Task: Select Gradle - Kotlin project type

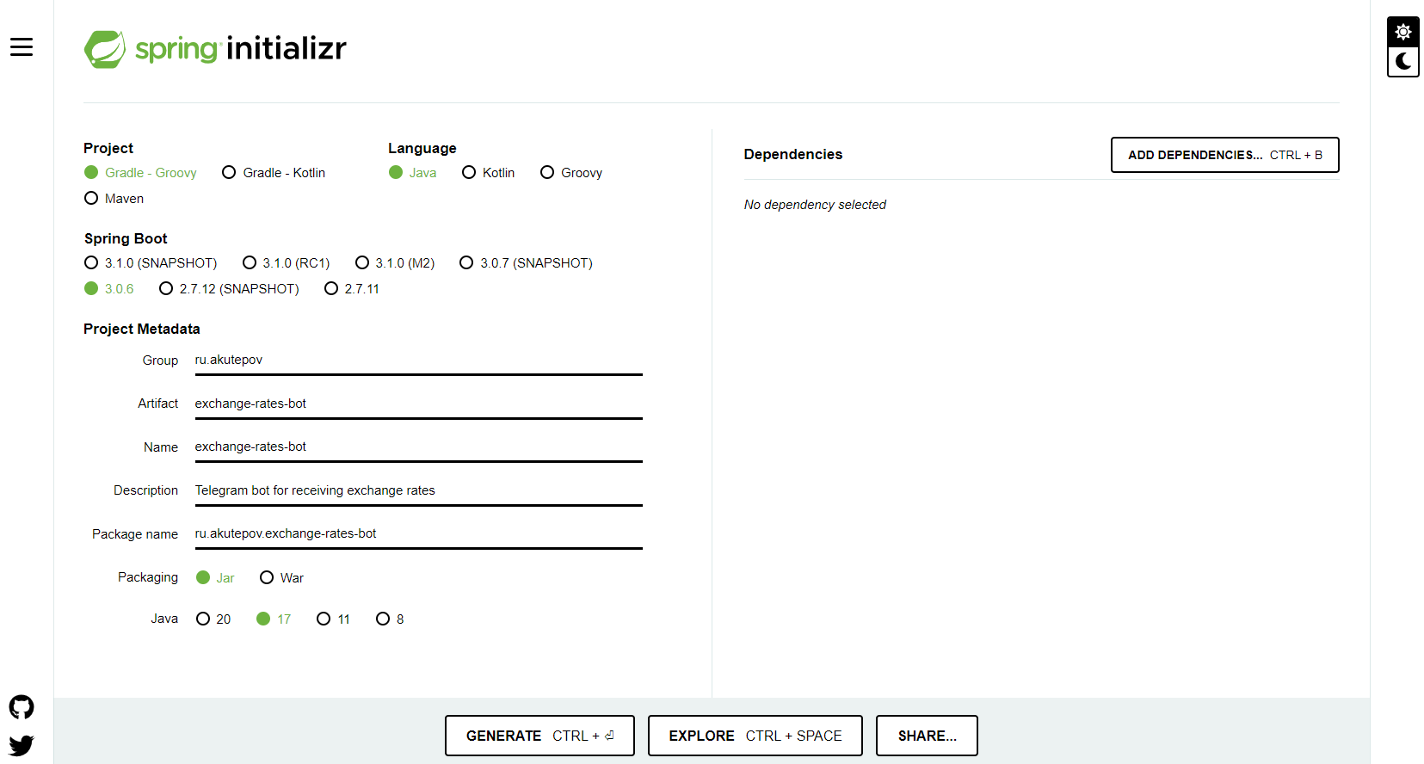Action: (x=274, y=173)
